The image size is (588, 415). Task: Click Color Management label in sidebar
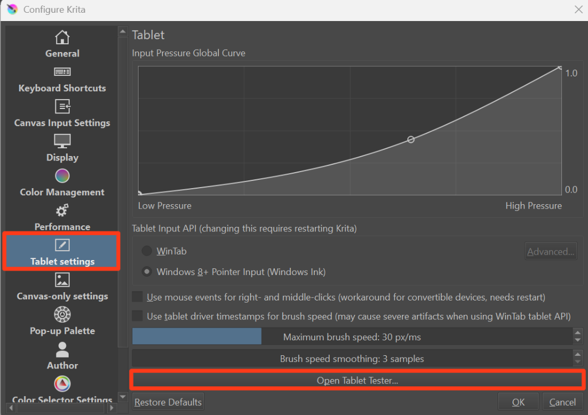click(62, 192)
